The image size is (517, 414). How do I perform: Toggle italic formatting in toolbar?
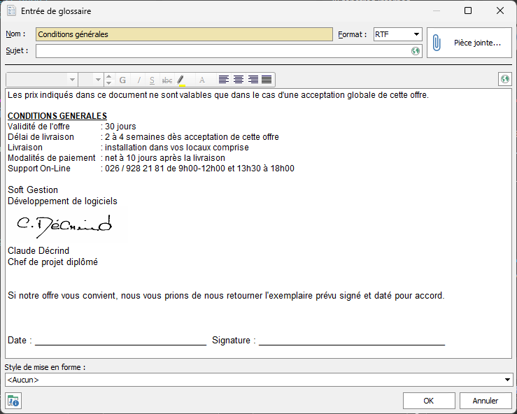pyautogui.click(x=139, y=80)
